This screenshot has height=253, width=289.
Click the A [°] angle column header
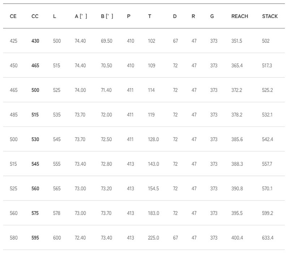tap(81, 16)
